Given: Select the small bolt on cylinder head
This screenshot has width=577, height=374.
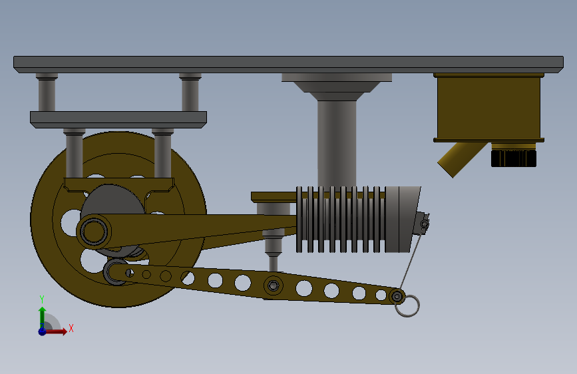Looking at the screenshot, I should tap(425, 224).
